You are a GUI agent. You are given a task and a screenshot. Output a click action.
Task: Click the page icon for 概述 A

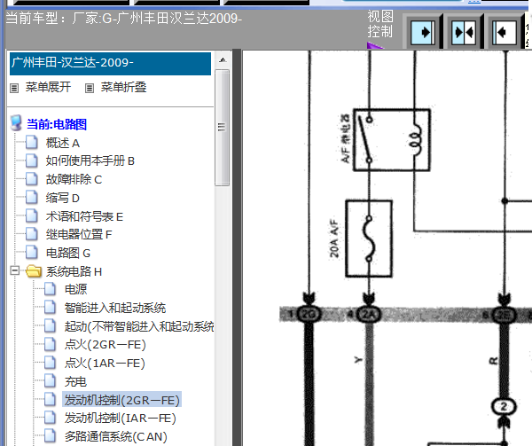[x=32, y=143]
